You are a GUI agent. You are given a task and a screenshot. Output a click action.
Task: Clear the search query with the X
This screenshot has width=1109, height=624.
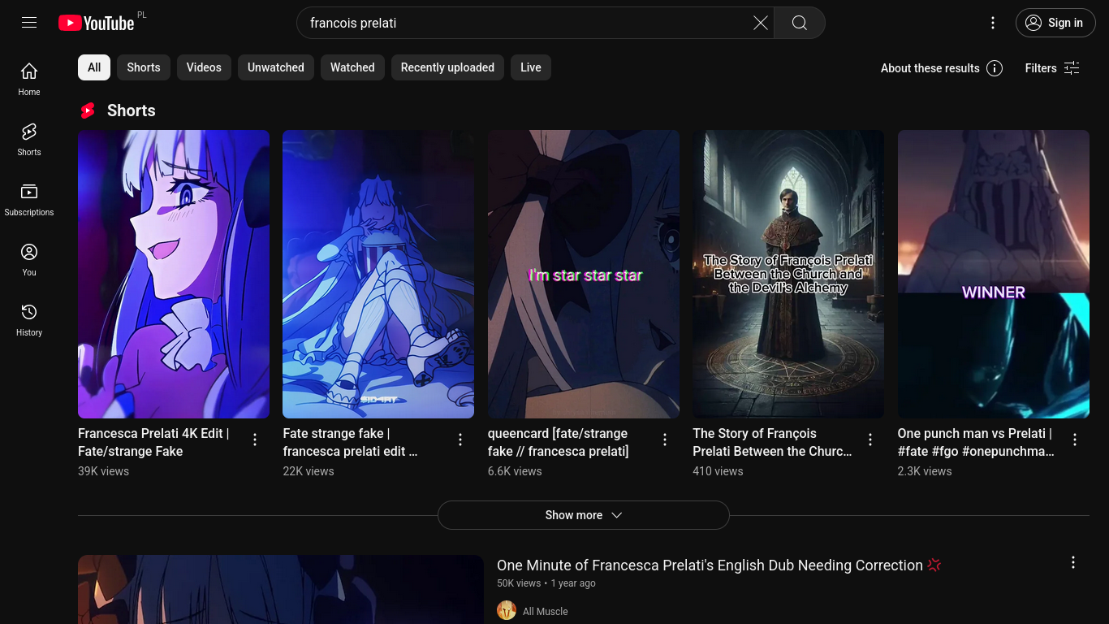761,23
